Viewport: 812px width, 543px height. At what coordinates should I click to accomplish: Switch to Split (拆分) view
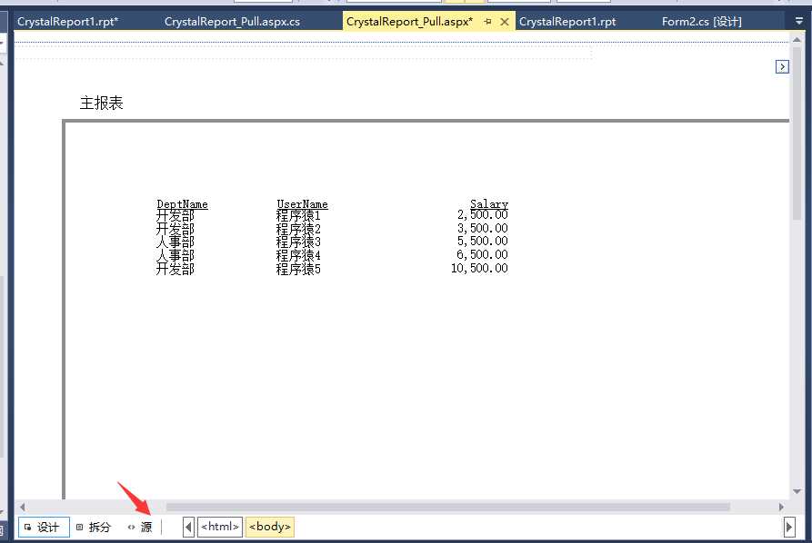tap(94, 527)
